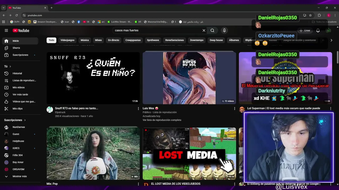Expand the Tú section chevron
The height and width of the screenshot is (190, 339).
[10, 66]
